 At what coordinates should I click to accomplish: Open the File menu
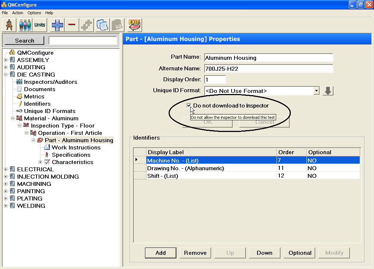coord(5,13)
